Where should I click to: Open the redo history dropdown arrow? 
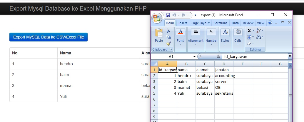click(x=188, y=15)
